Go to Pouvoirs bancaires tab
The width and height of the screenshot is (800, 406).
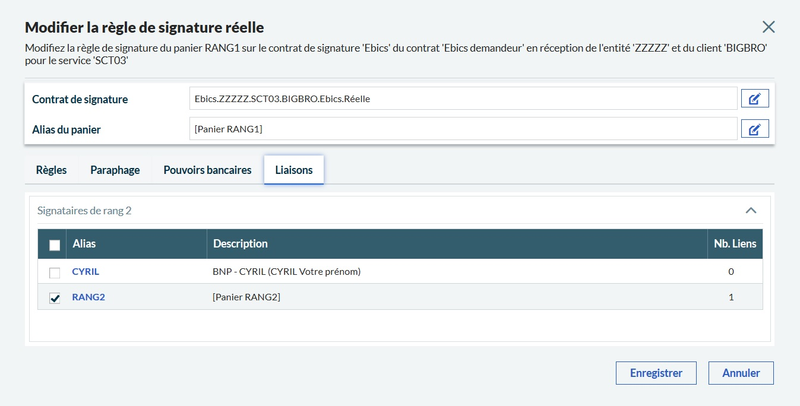pos(207,170)
